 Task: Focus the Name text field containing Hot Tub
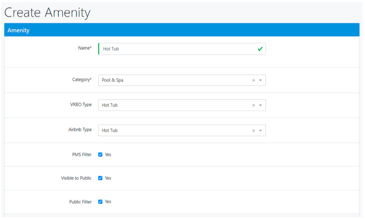click(176, 49)
